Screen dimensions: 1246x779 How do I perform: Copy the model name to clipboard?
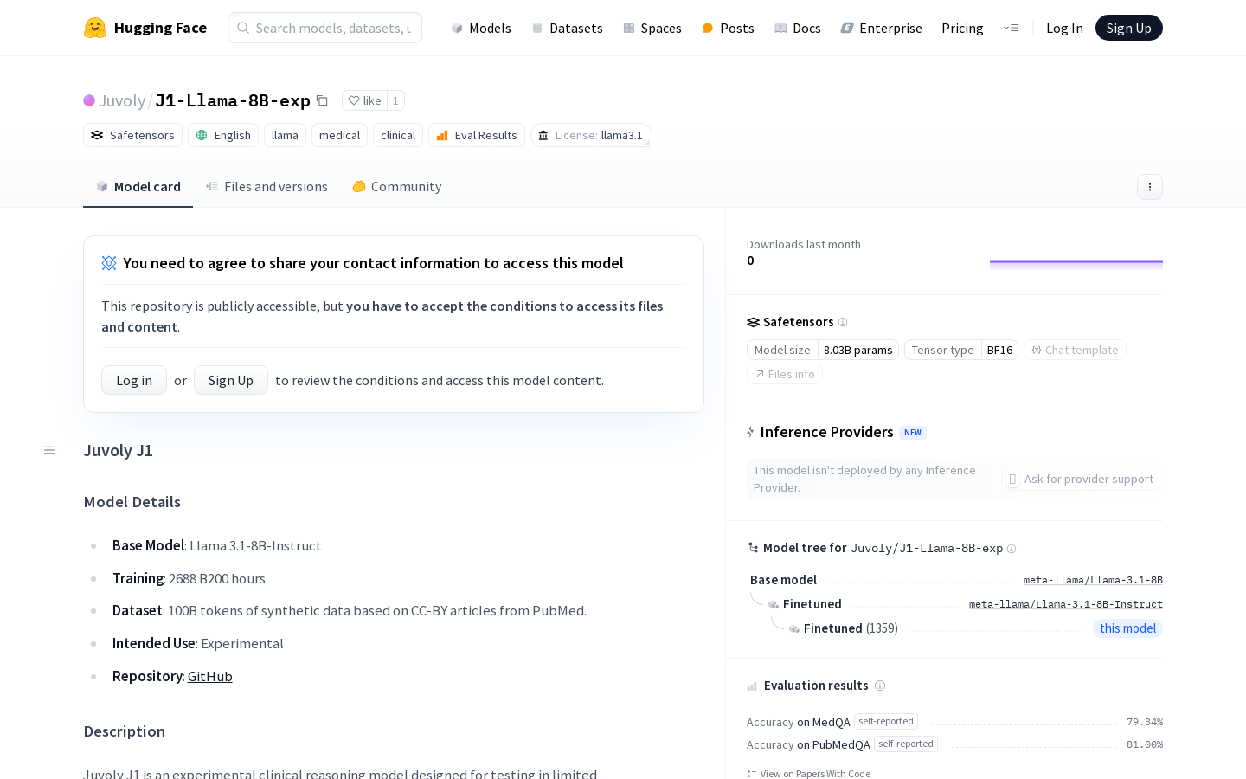tap(322, 100)
